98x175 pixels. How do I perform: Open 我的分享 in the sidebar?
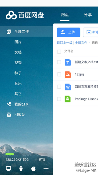(x=21, y=104)
